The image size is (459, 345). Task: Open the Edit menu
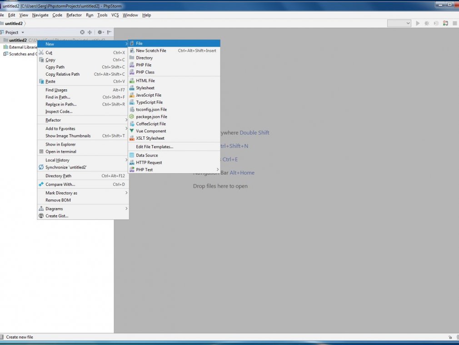click(11, 15)
